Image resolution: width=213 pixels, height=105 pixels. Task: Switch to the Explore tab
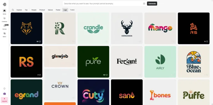click(x=19, y=10)
